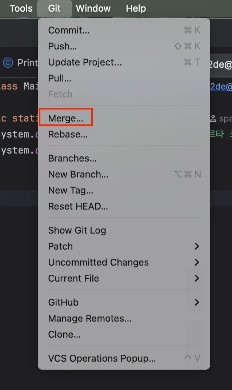Image resolution: width=232 pixels, height=390 pixels.
Task: Click Manage Remotes... entry
Action: point(90,318)
